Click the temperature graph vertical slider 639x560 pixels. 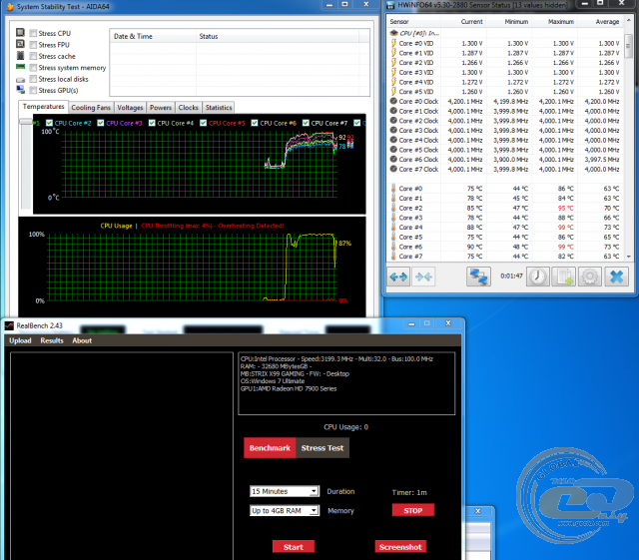tap(26, 122)
